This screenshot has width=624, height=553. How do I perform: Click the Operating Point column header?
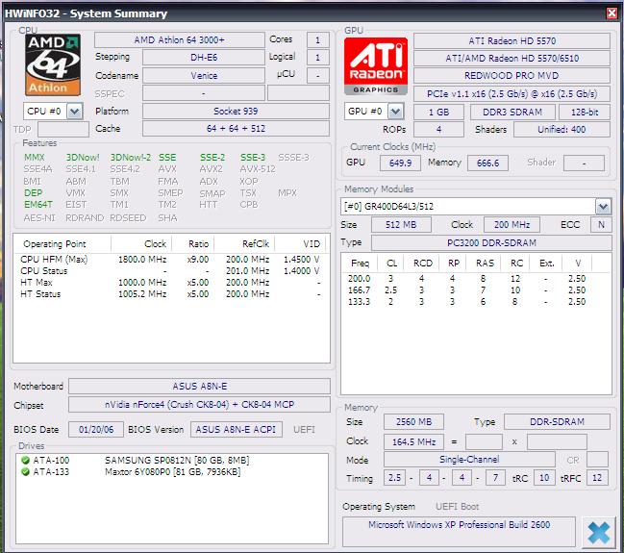(x=62, y=244)
